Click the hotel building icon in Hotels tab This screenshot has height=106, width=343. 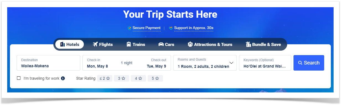coord(62,44)
